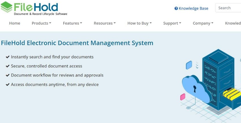The image size is (241, 123).
Task: Open the Knowledge Base link in header
Action: (x=193, y=8)
